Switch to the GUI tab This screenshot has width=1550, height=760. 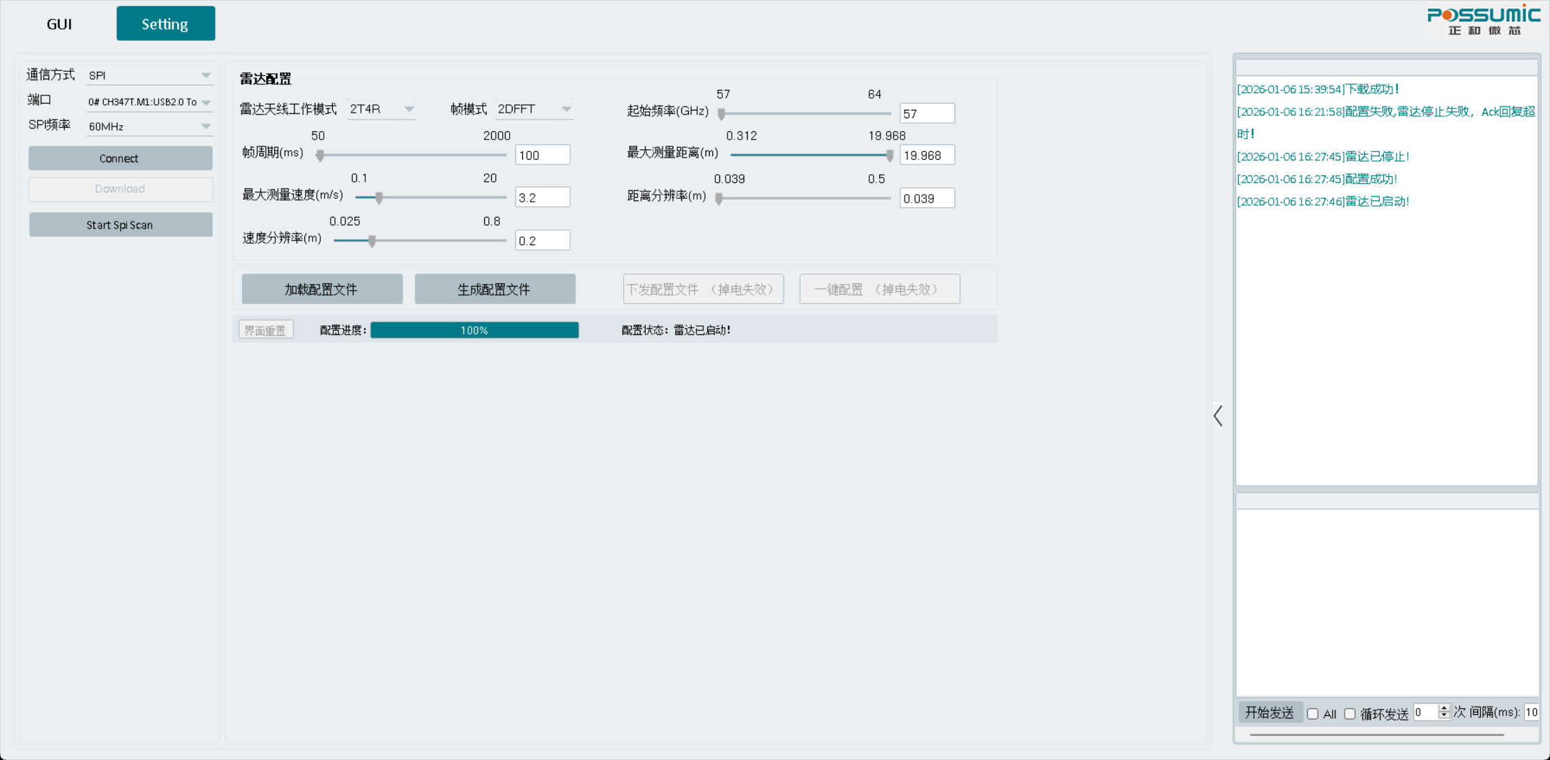(x=59, y=24)
